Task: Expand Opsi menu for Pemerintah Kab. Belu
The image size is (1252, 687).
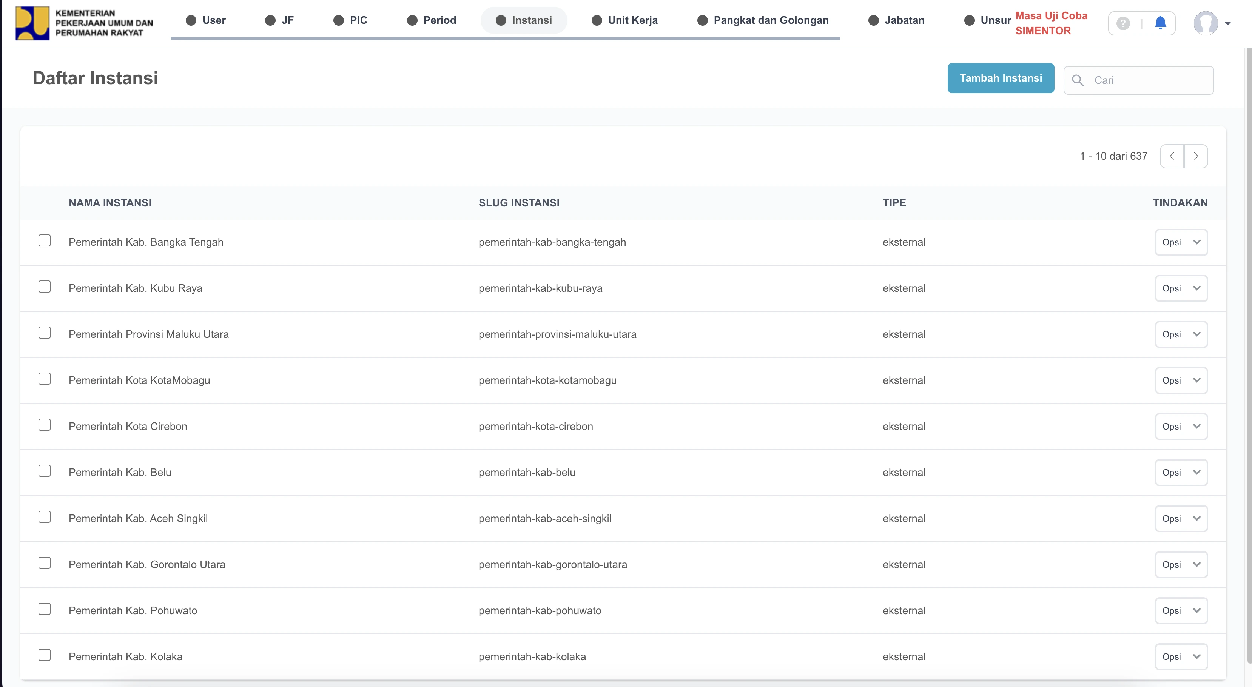Action: point(1181,472)
